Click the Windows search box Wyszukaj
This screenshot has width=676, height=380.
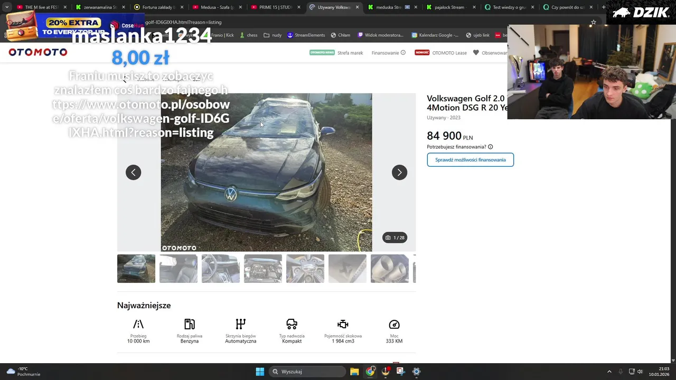(308, 372)
